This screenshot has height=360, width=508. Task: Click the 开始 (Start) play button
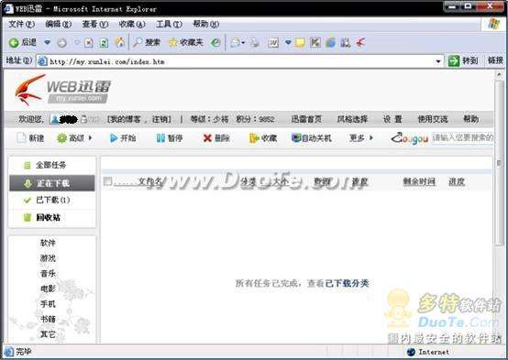click(123, 138)
